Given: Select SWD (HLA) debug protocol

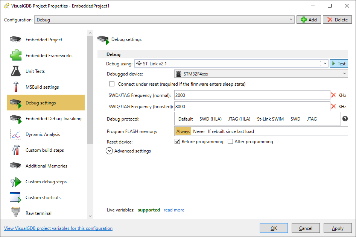Looking at the screenshot, I should [x=210, y=119].
